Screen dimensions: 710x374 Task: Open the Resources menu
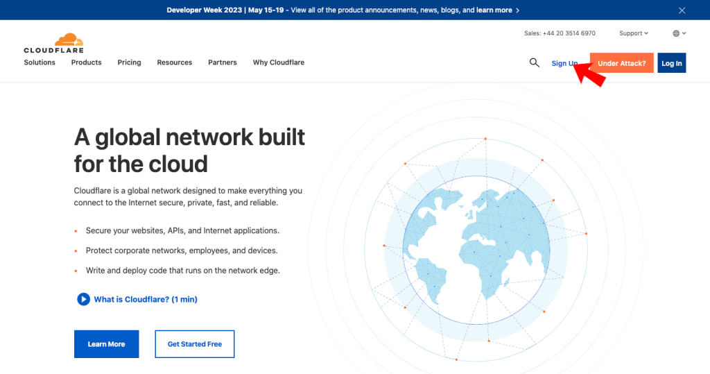point(174,62)
